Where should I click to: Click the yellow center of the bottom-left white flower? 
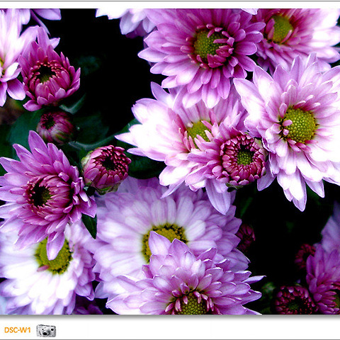pos(54,257)
